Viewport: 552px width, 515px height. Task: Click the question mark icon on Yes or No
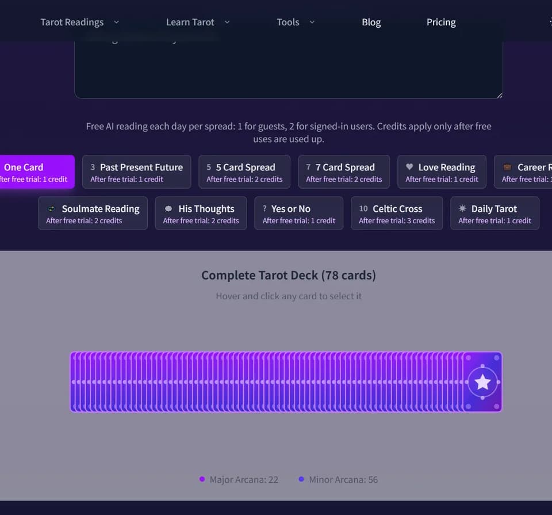[264, 208]
